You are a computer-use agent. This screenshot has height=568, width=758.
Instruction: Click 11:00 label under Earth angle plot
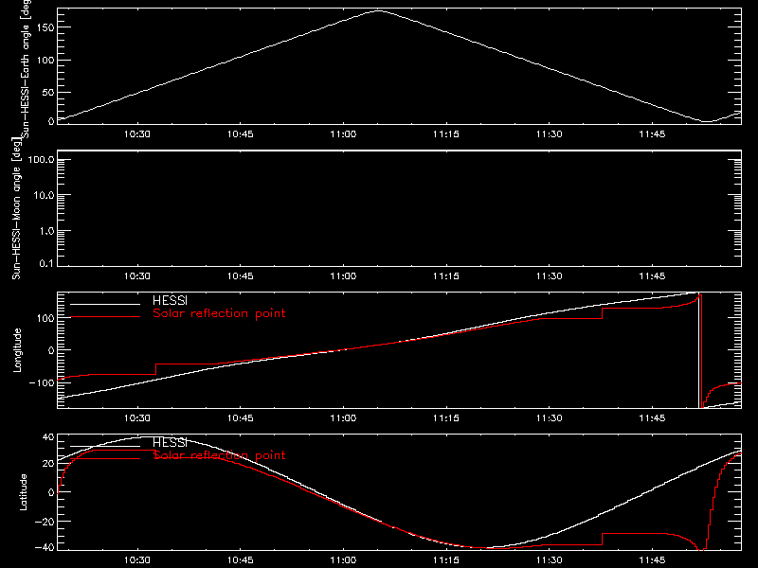pyautogui.click(x=343, y=134)
